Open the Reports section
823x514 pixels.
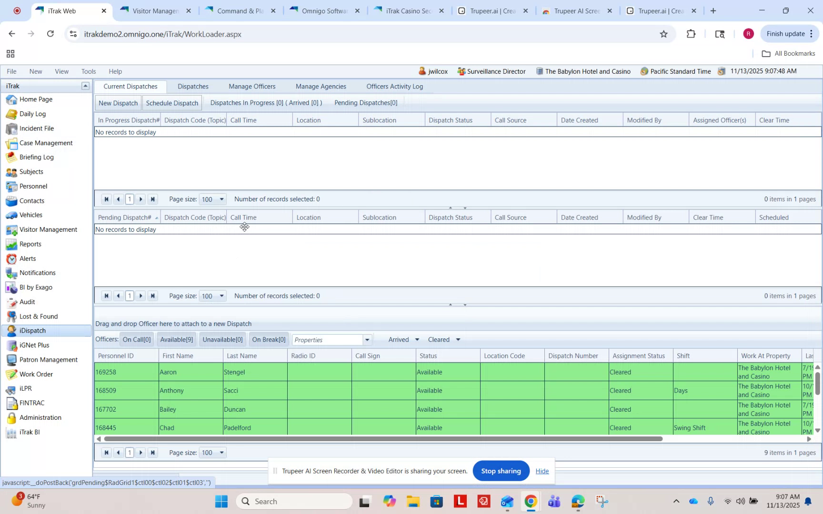coord(30,244)
